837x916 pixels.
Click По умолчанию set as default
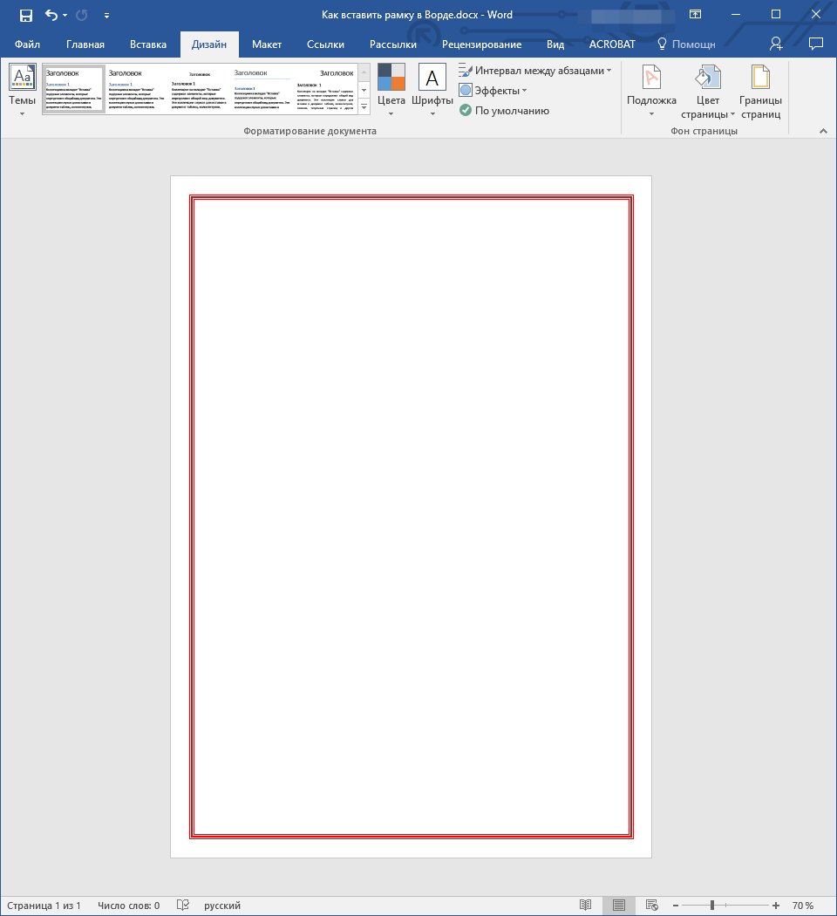point(504,111)
